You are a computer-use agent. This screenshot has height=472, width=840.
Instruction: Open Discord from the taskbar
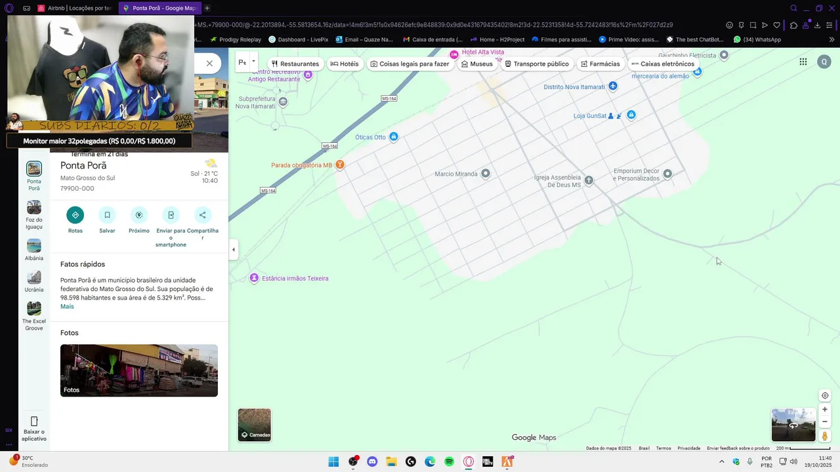(x=372, y=462)
